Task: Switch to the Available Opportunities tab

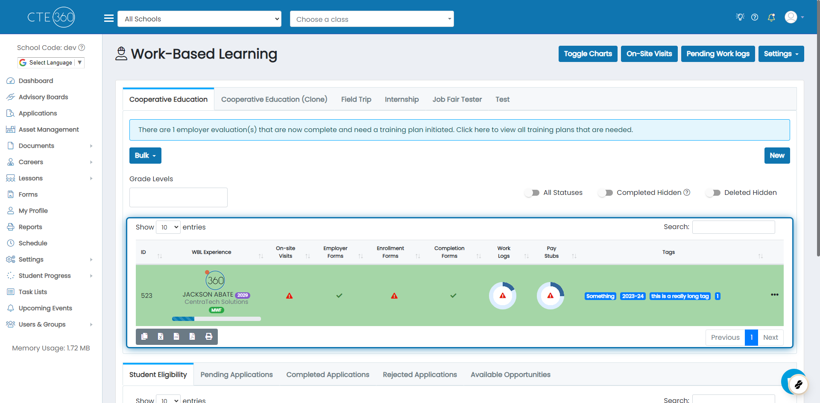Action: pyautogui.click(x=510, y=374)
